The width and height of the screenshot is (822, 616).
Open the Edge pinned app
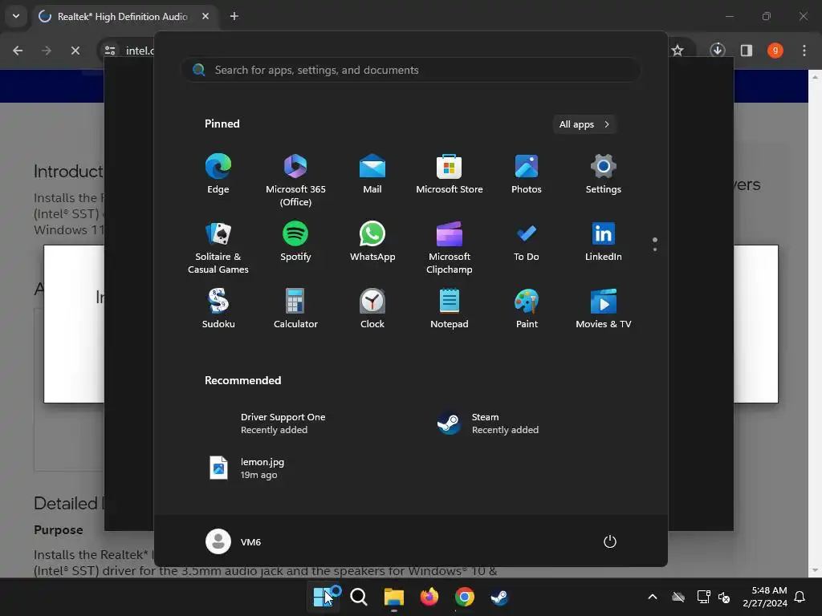(218, 174)
